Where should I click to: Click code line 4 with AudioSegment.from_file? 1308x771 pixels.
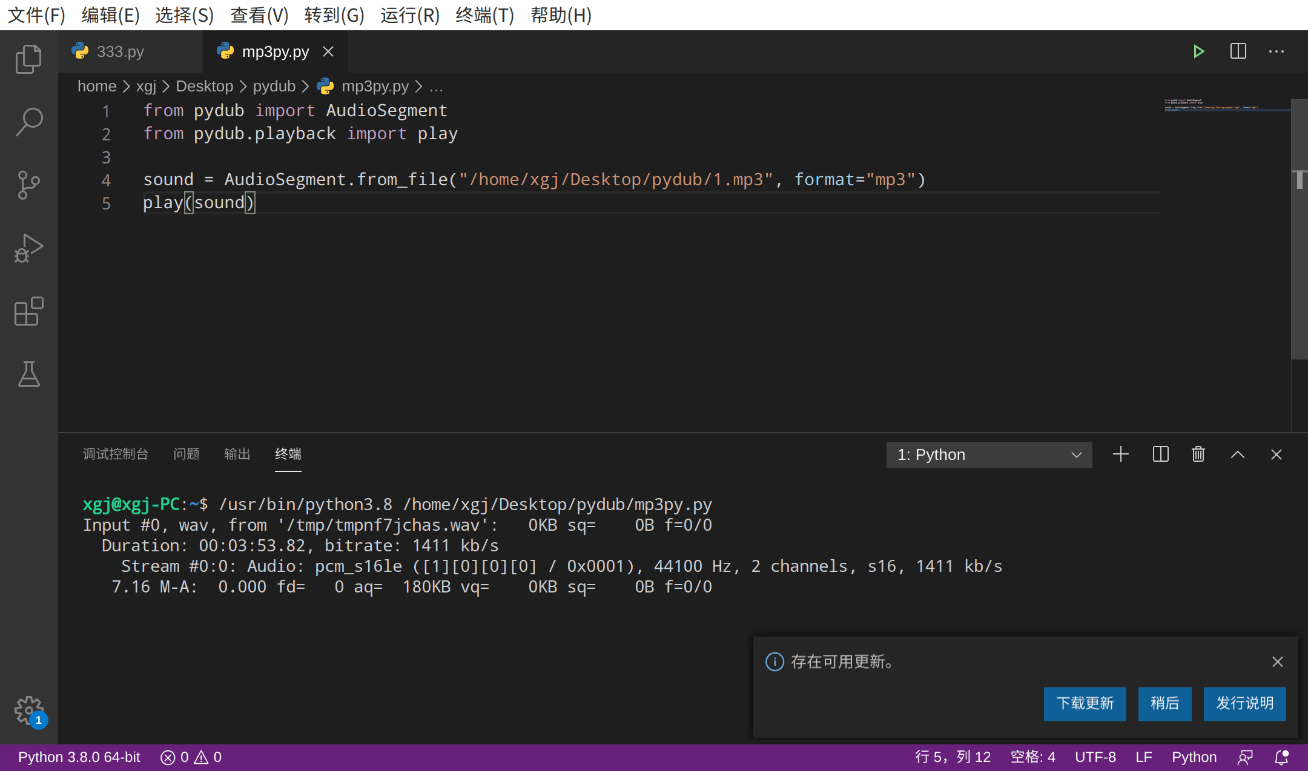tap(535, 180)
